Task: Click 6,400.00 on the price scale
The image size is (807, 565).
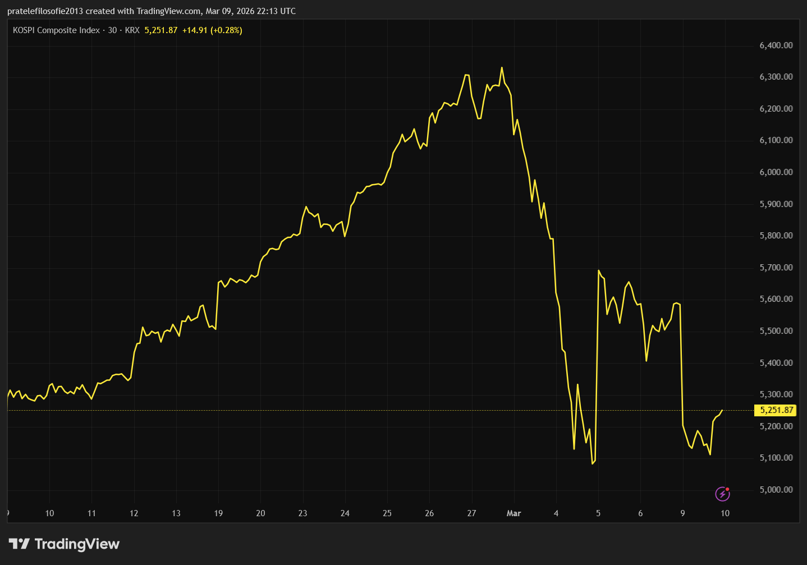Action: pos(776,45)
